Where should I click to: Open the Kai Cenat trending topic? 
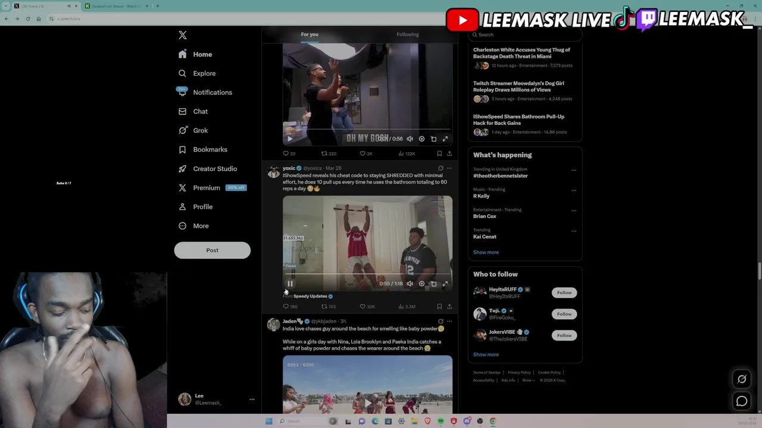[485, 237]
